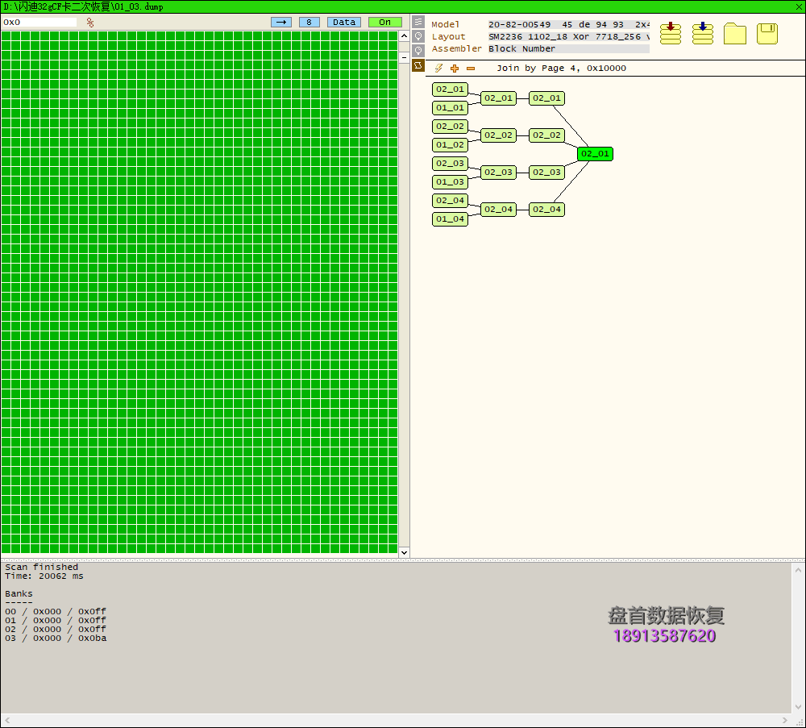Open the yellow folder icon
806x728 pixels.
pos(735,33)
